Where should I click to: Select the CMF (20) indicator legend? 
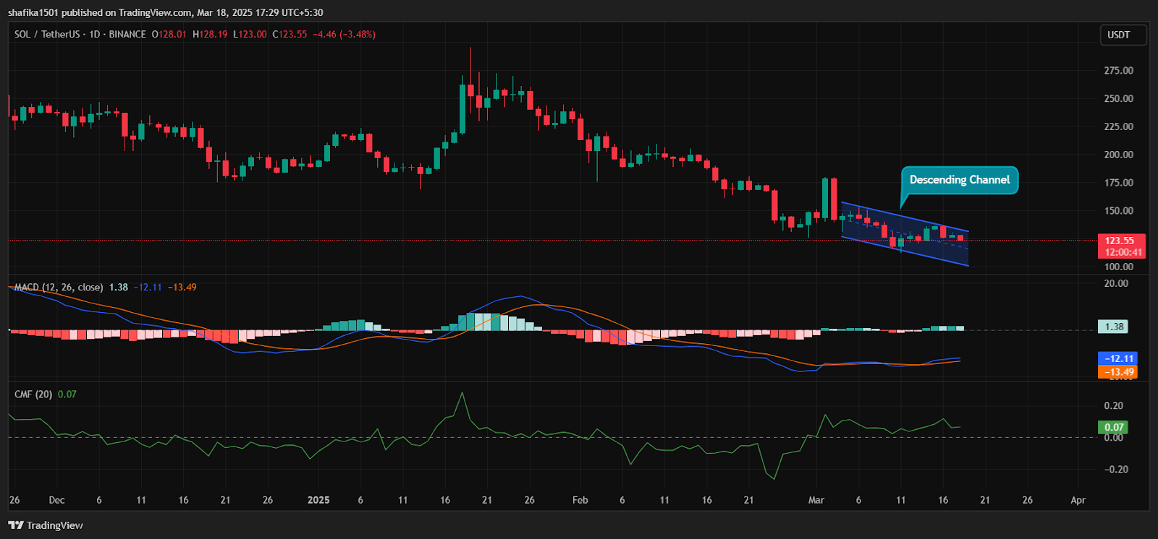33,394
